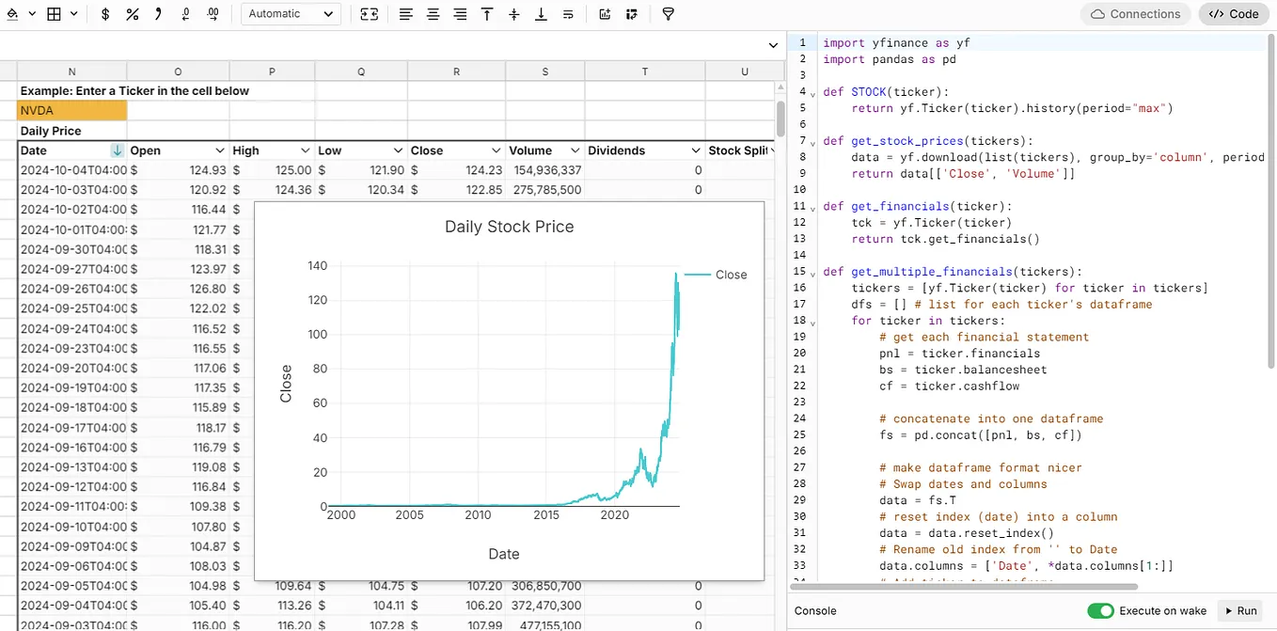
Task: Click the merge cells icon
Action: 370,14
